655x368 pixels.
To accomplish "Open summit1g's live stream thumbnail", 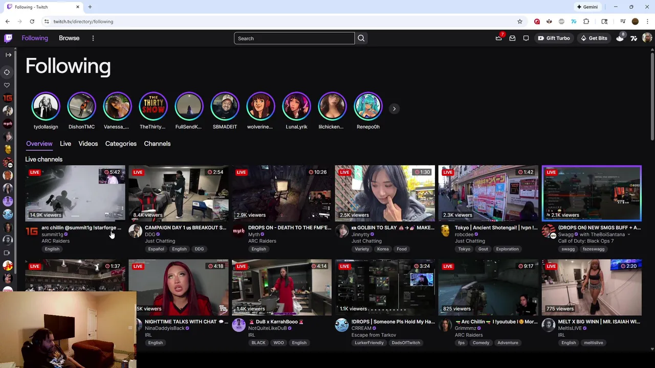I will [x=75, y=193].
